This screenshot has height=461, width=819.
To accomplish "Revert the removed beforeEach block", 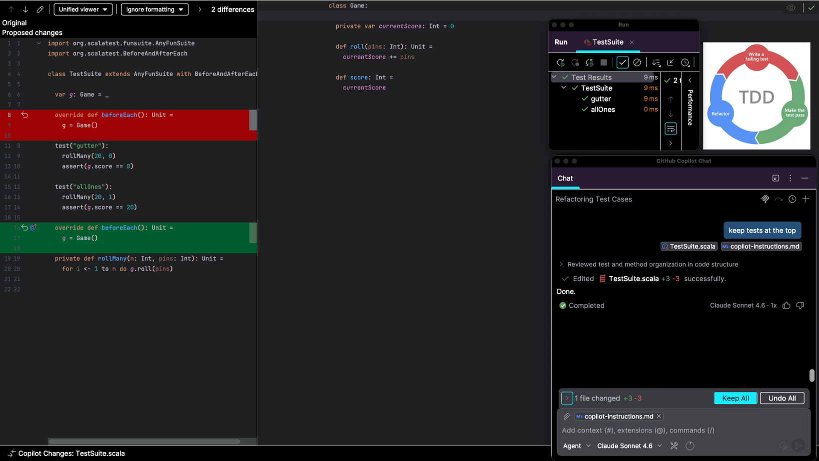I will tap(24, 115).
